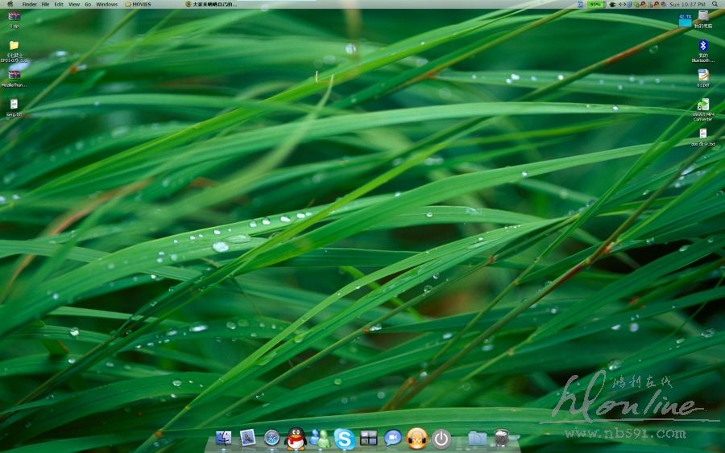The image size is (725, 453).
Task: Open the Mail stamp icon in dock
Action: point(248,439)
